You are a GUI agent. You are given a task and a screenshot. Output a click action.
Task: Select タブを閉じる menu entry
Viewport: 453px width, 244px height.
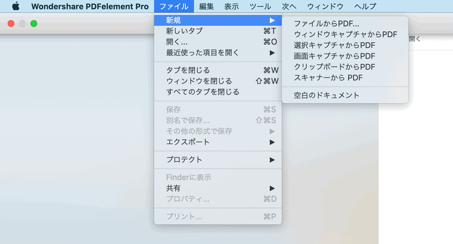218,70
